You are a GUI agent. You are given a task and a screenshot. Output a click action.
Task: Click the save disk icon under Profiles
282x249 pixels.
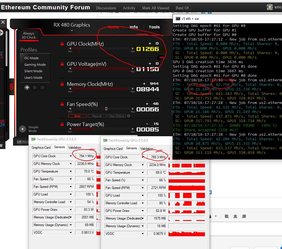coord(43,88)
